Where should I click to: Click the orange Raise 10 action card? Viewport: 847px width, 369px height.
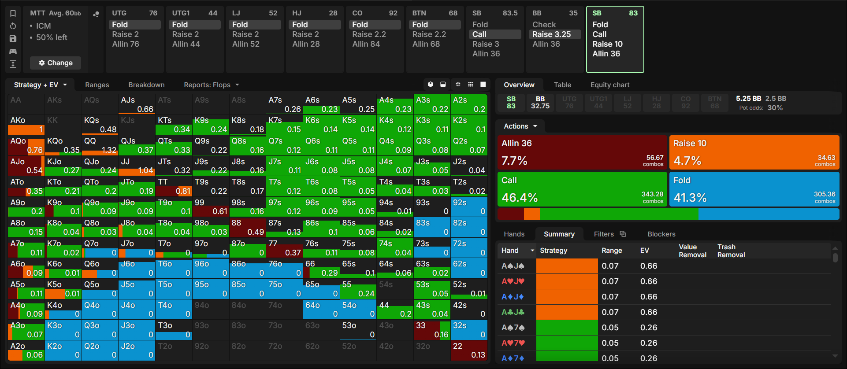point(754,152)
